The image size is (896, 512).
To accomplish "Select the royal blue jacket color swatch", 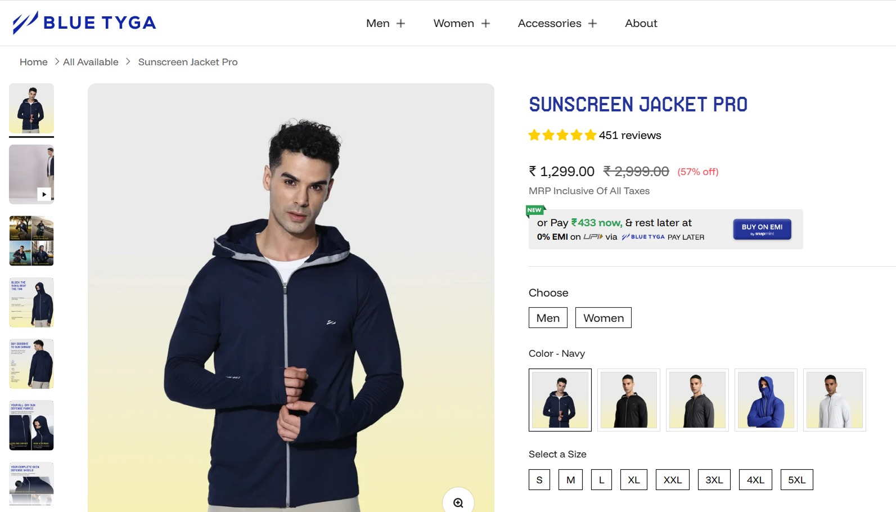I will pyautogui.click(x=766, y=400).
